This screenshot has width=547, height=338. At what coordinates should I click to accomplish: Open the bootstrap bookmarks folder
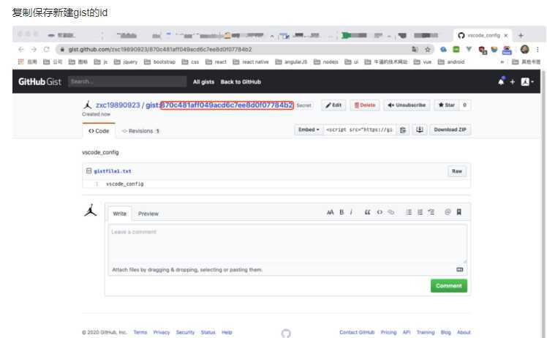pos(159,61)
